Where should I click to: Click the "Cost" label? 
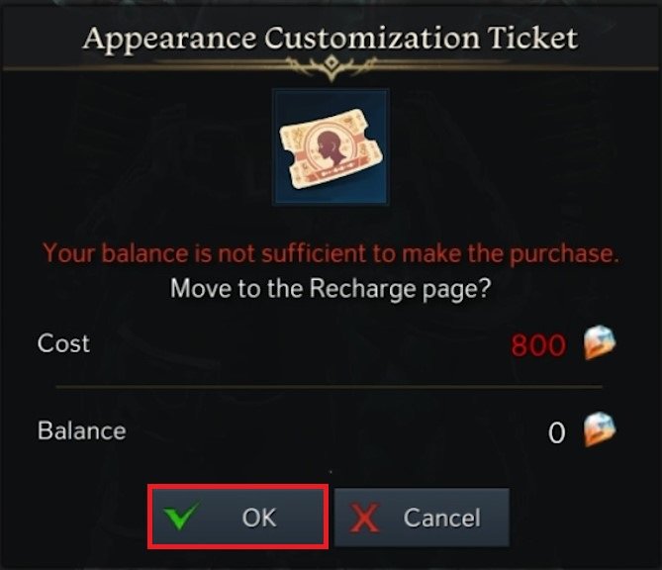click(x=63, y=343)
